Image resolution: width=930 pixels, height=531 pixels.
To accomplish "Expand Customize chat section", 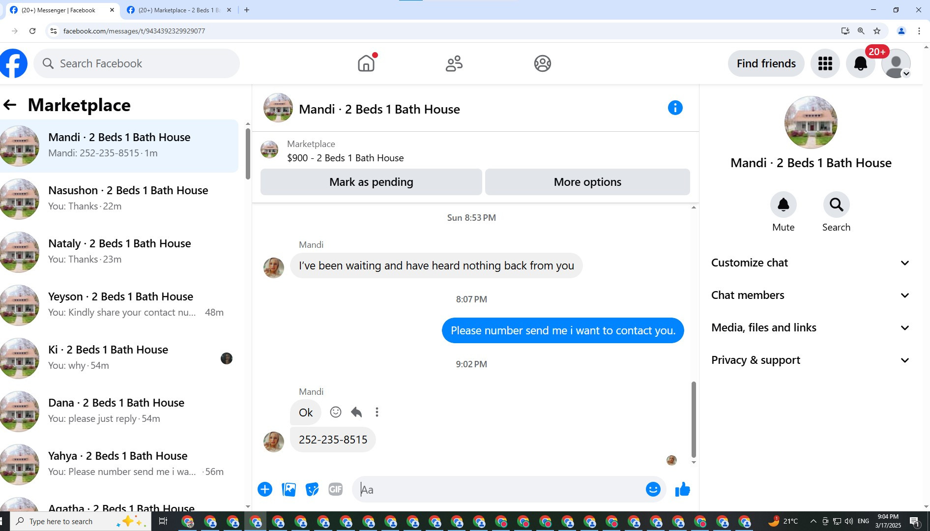I will click(811, 263).
